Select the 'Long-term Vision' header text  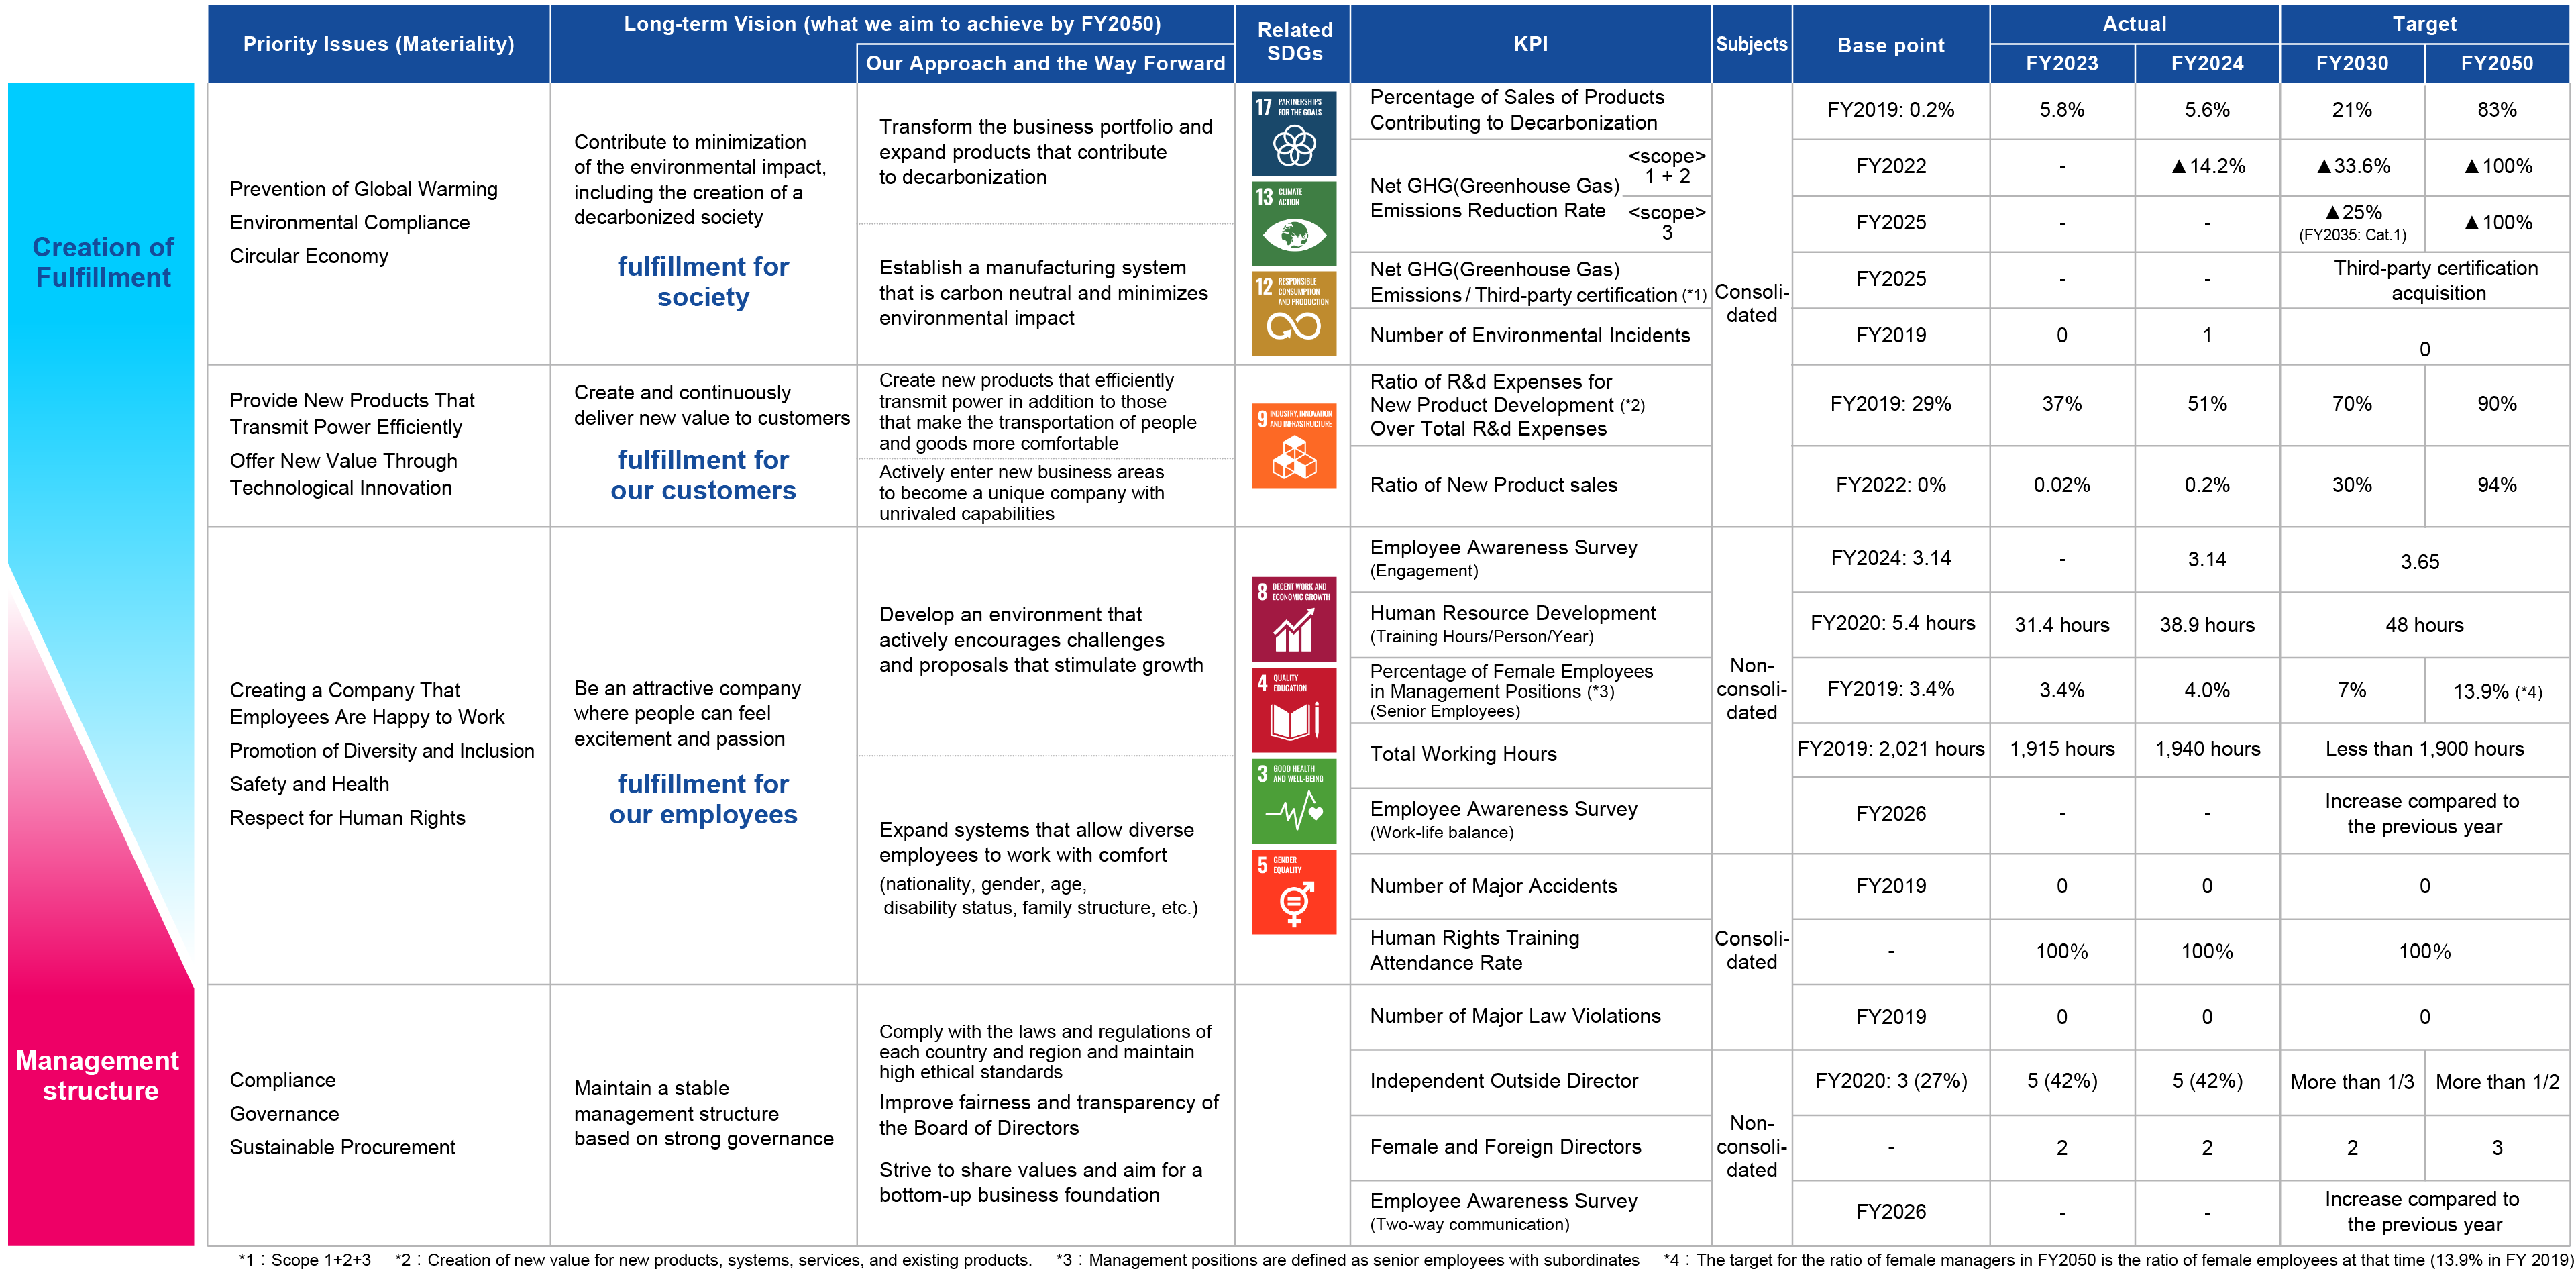coord(892,24)
